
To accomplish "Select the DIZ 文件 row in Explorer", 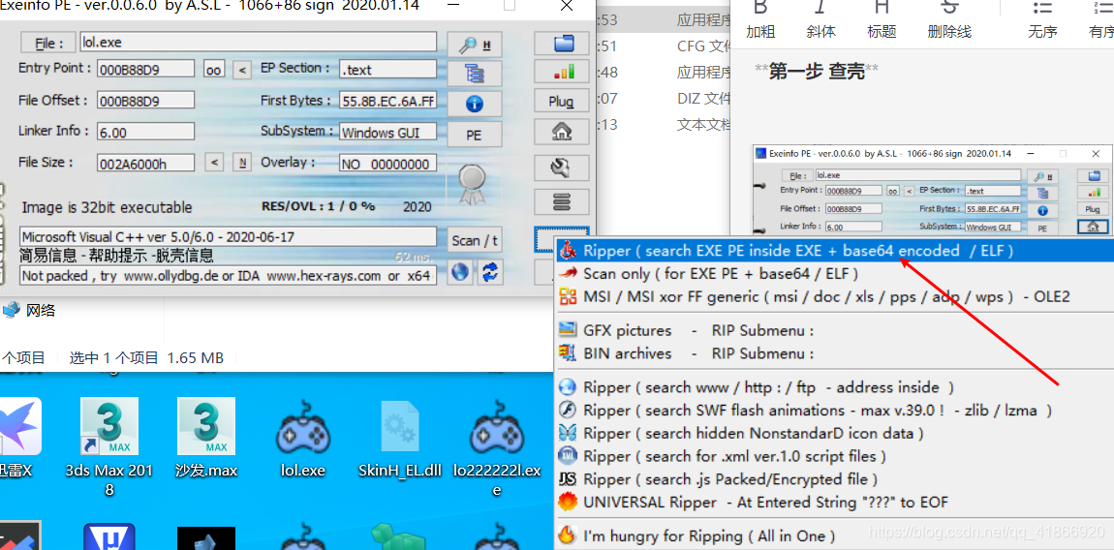I will 664,98.
